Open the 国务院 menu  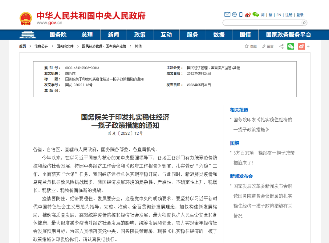point(58,35)
